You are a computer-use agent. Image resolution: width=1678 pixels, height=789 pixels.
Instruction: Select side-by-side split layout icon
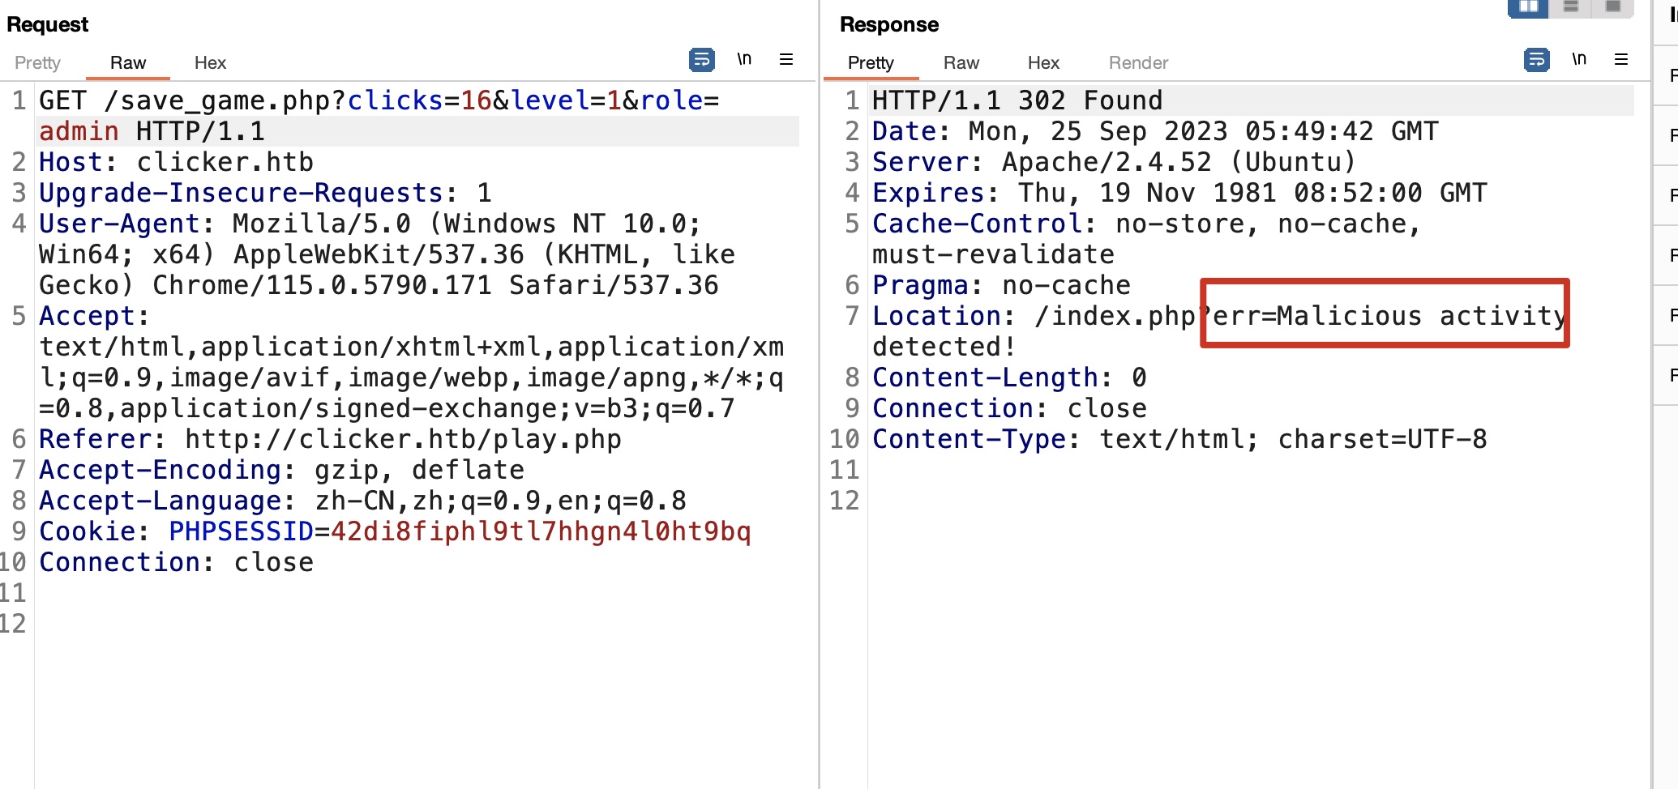click(1528, 7)
